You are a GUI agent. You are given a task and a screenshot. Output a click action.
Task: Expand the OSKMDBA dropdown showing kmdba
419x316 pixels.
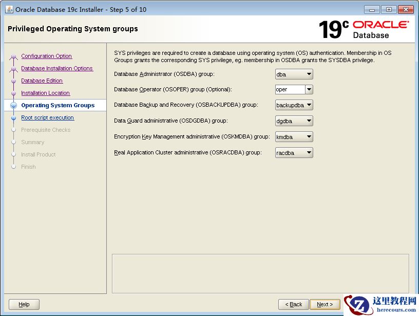coord(294,137)
